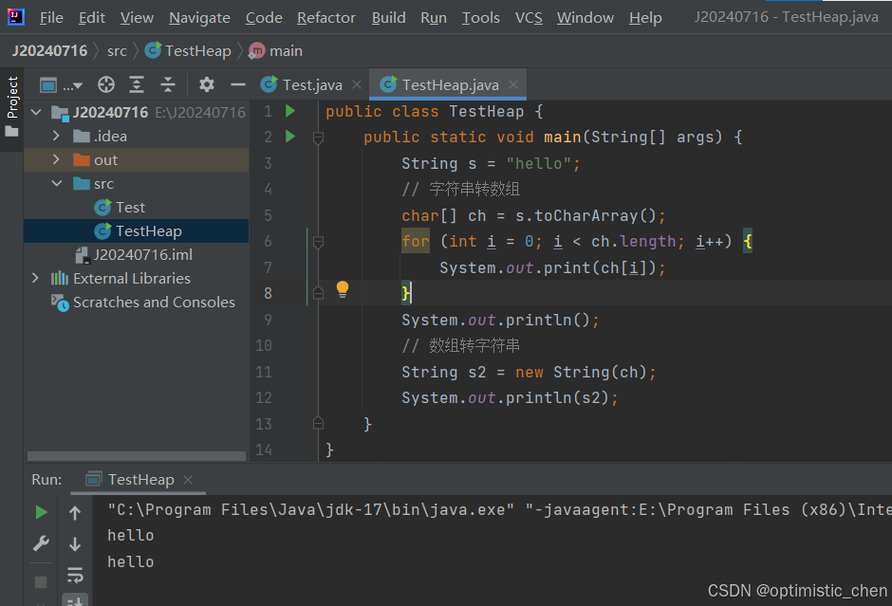
Task: Click Expand All icon in project toolbar
Action: click(137, 84)
